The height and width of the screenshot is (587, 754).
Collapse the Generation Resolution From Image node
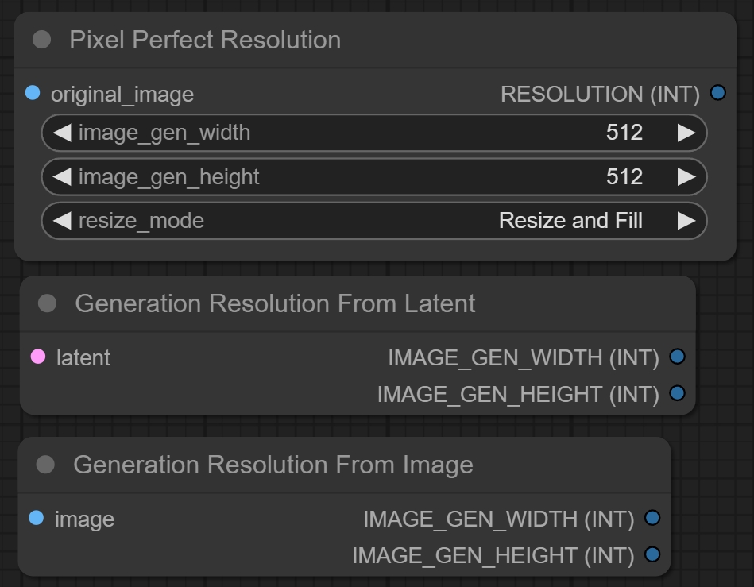(x=46, y=465)
